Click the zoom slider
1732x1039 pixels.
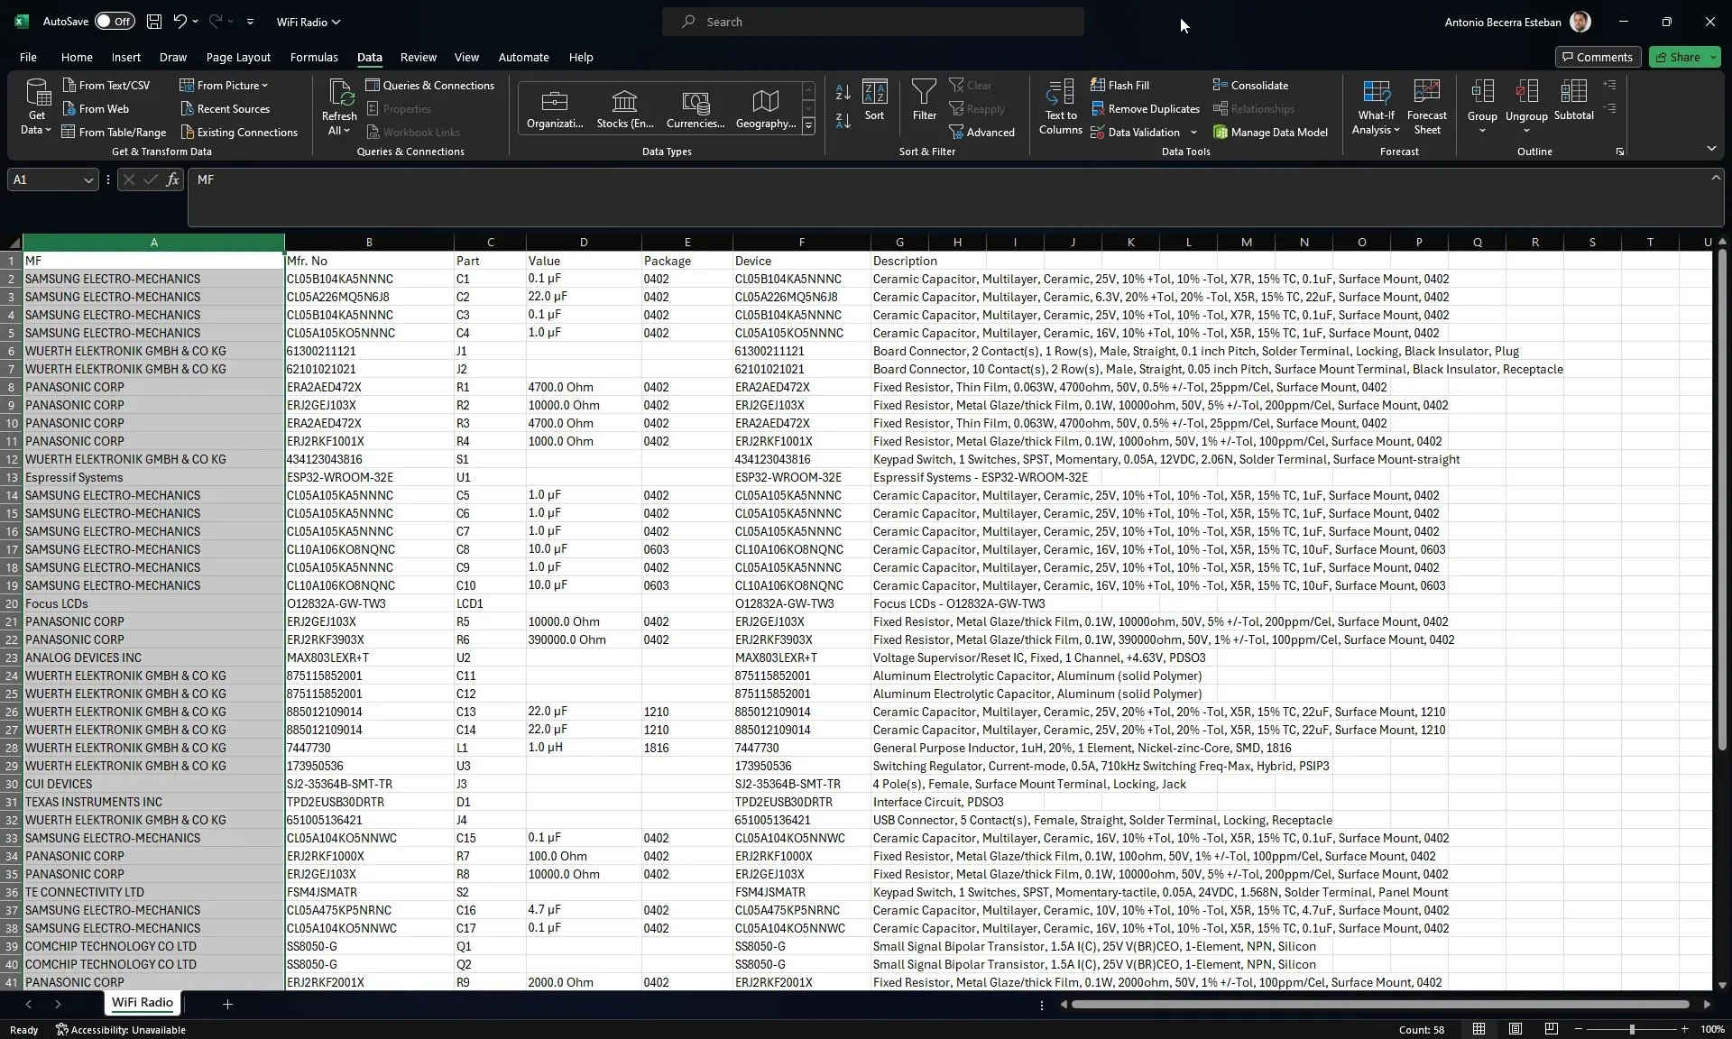point(1631,1029)
